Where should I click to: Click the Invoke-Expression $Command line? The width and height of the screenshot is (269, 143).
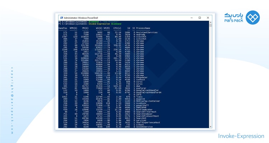pos(100,24)
